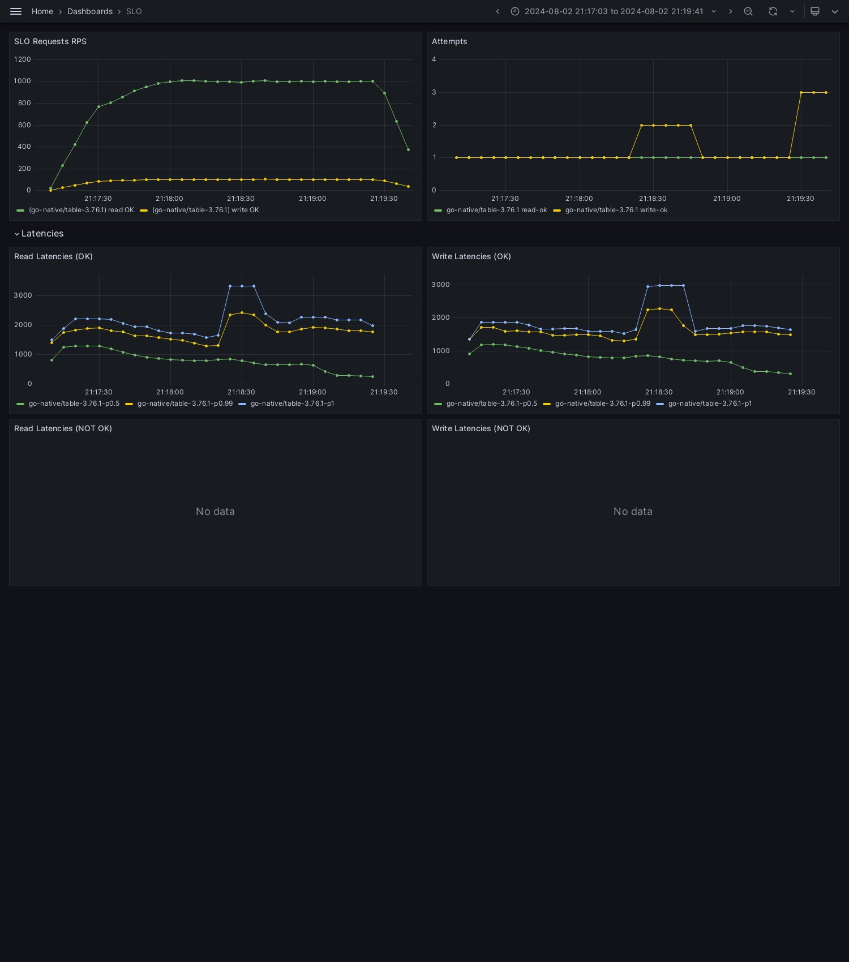
Task: Open Dashboards breadcrumb link
Action: click(90, 11)
